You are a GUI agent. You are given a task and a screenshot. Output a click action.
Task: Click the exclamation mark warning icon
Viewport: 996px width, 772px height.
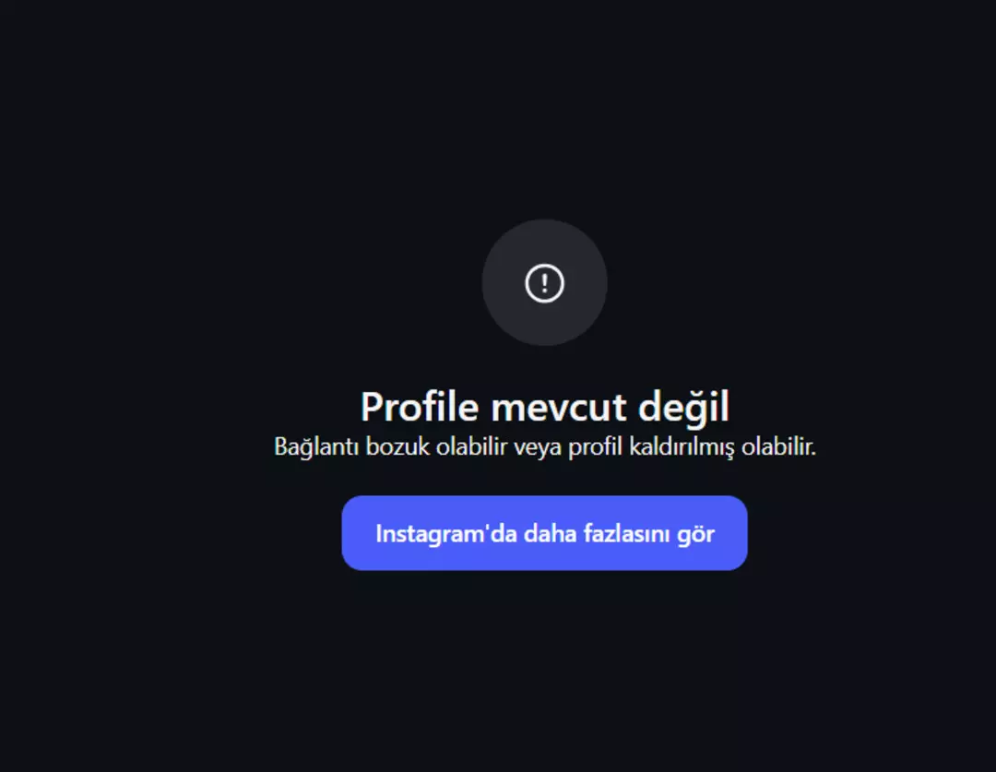(544, 283)
